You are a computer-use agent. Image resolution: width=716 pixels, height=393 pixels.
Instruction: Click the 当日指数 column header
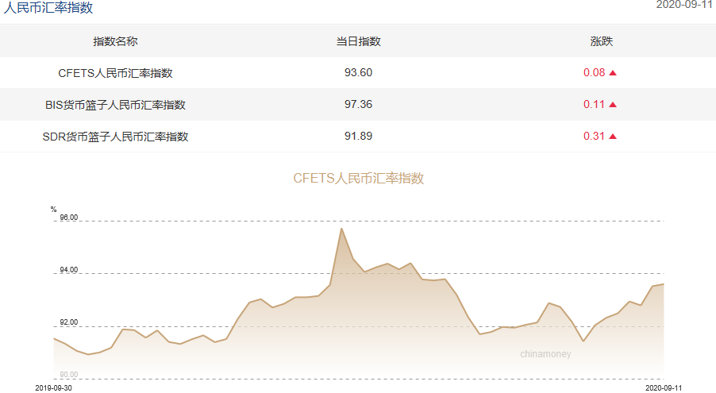pyautogui.click(x=358, y=41)
